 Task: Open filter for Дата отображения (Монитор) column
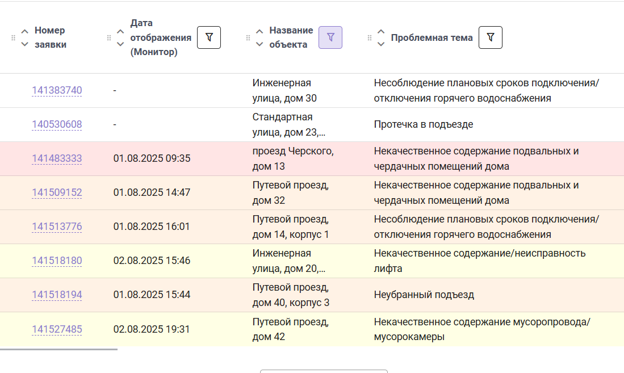tap(209, 37)
